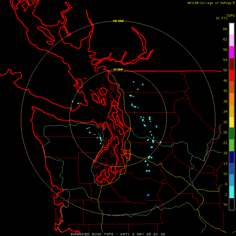Screen dimensions: 236x236
Task: Click the legend value 66
Action: pyautogui.click(x=225, y=29)
